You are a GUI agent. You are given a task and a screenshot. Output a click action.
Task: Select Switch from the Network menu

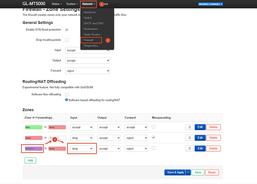[x=88, y=18]
